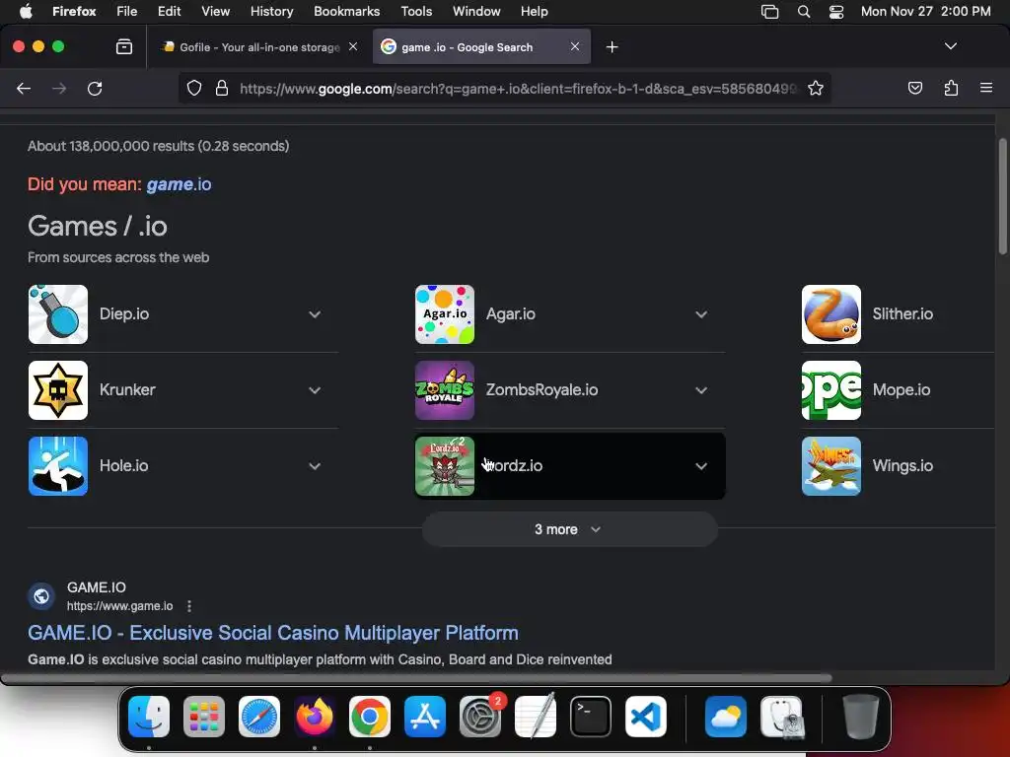Image resolution: width=1010 pixels, height=757 pixels.
Task: Open the Tools menu
Action: pos(416,12)
